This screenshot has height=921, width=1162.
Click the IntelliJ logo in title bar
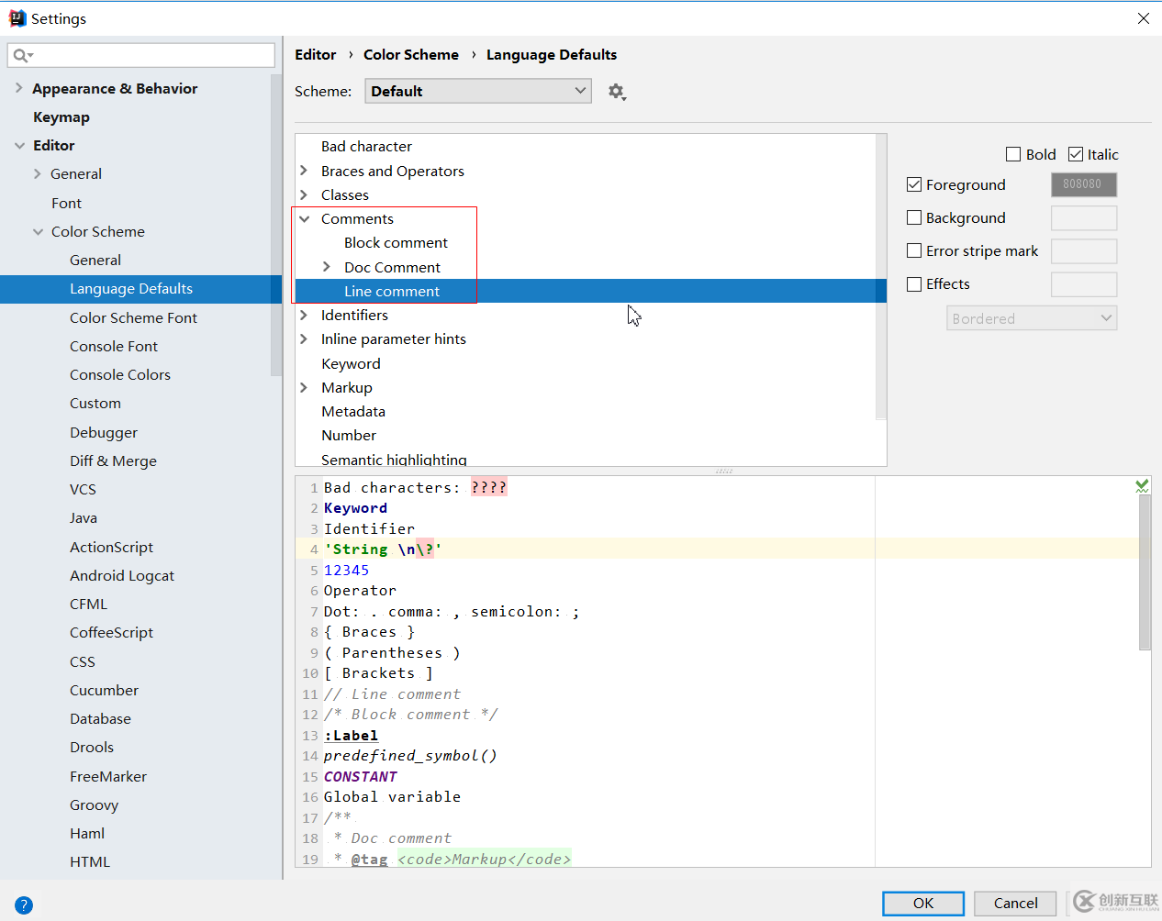(17, 18)
